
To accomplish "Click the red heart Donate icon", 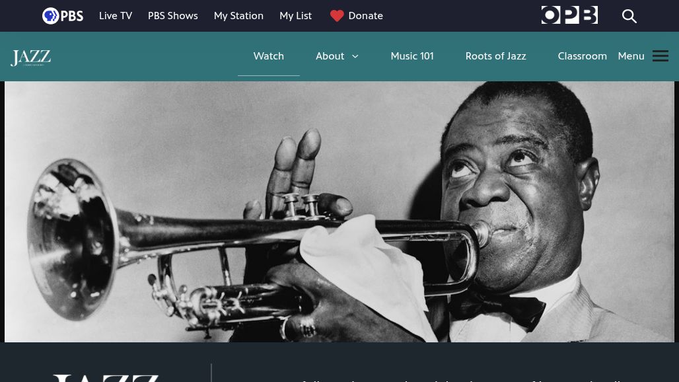I will coord(337,16).
